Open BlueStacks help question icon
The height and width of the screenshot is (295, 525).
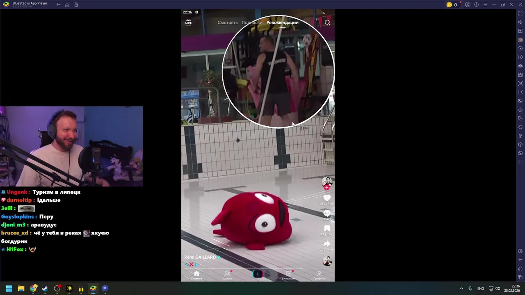click(476, 5)
